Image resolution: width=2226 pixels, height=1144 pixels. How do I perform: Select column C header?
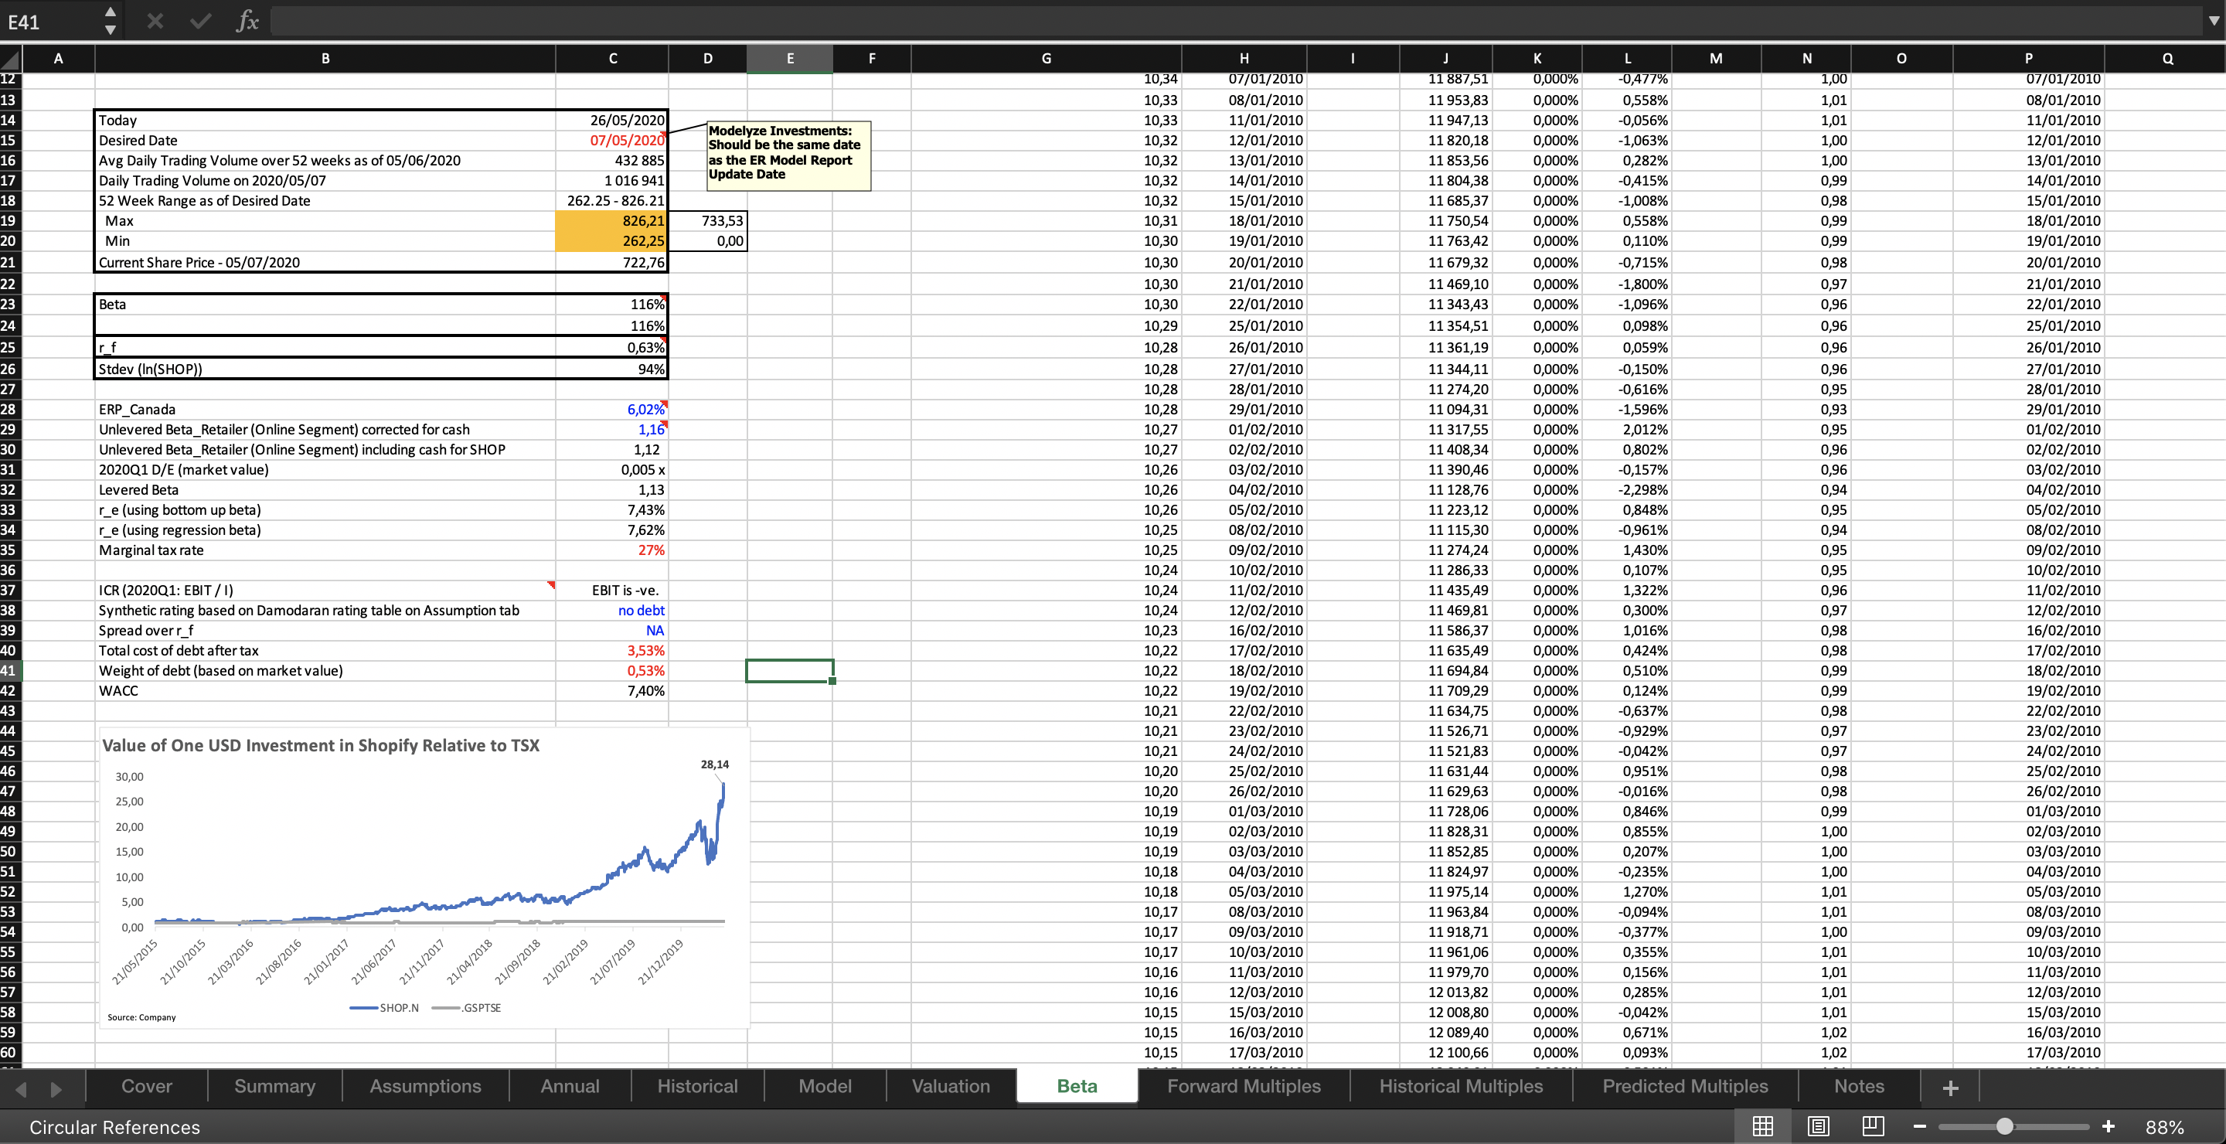[x=612, y=59]
